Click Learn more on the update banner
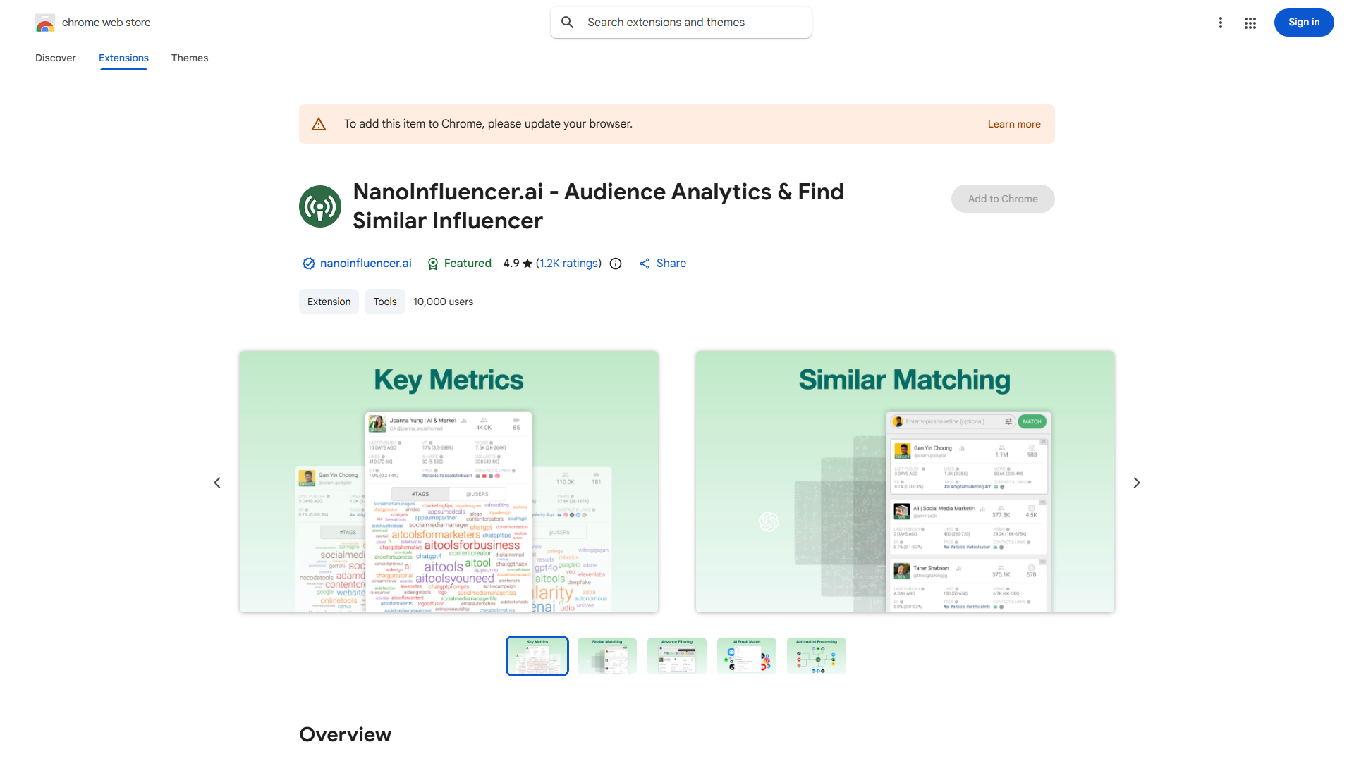Screen dimensions: 1354x761 click(1014, 123)
